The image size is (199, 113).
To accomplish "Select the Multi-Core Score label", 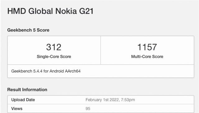I will [x=147, y=56].
